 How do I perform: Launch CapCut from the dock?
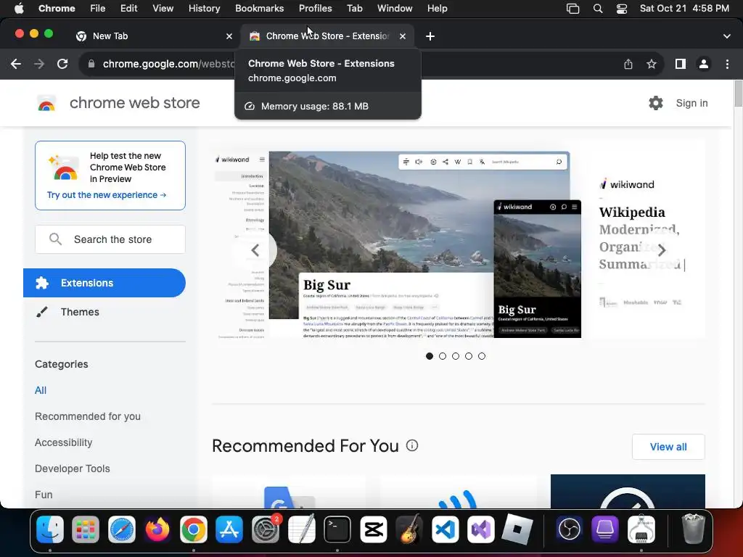[x=374, y=529]
